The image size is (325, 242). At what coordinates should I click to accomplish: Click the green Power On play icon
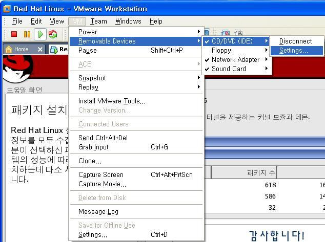[40, 34]
